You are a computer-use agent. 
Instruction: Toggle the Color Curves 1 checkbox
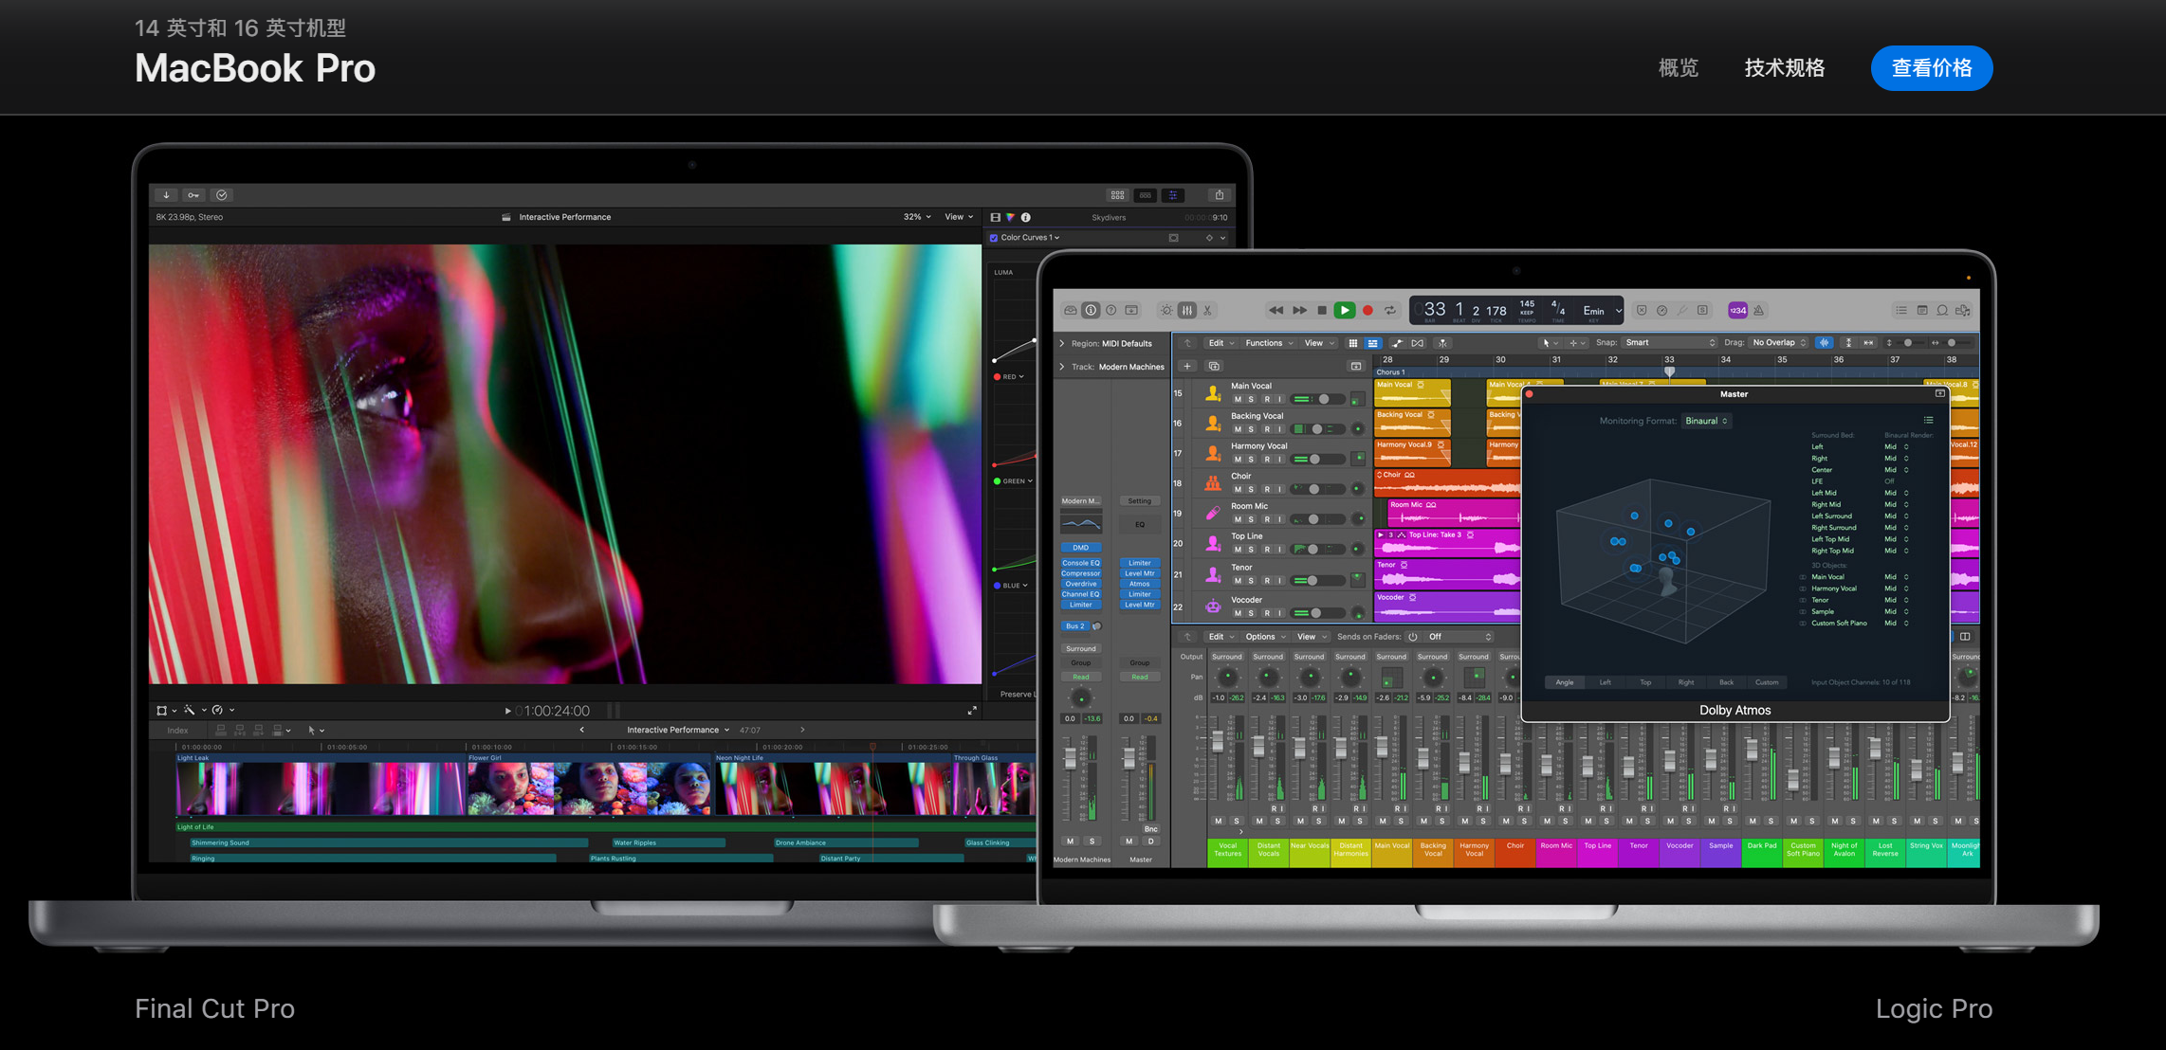tap(993, 239)
